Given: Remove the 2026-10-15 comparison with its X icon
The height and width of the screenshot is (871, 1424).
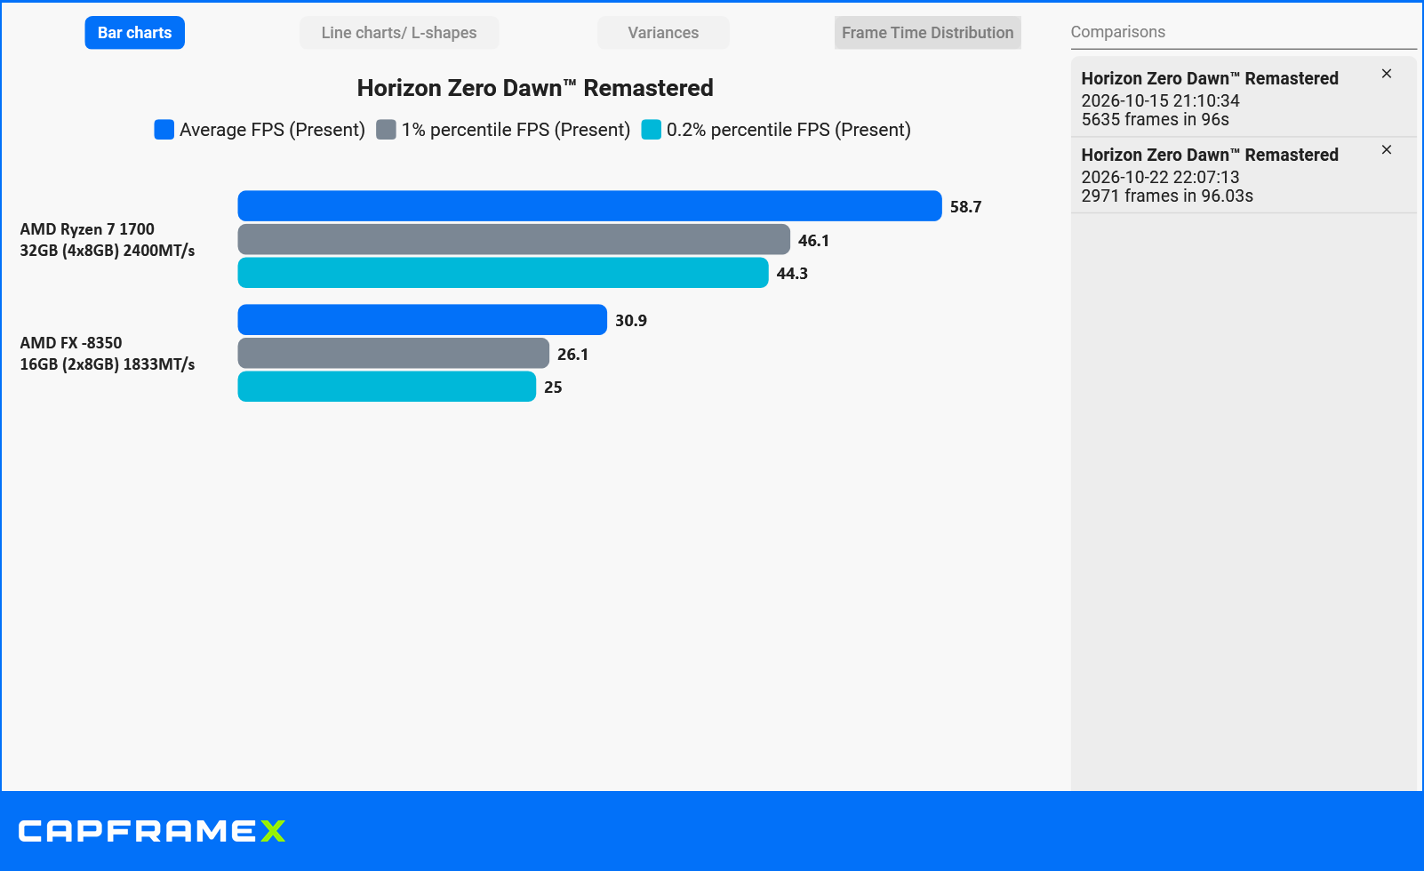Looking at the screenshot, I should pos(1387,74).
